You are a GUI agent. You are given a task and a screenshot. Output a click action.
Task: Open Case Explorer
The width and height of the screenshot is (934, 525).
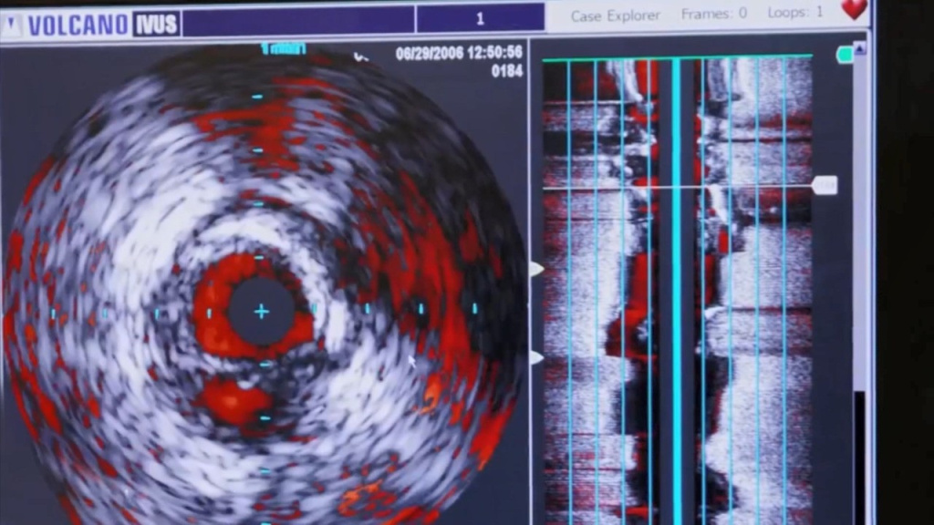tap(615, 15)
